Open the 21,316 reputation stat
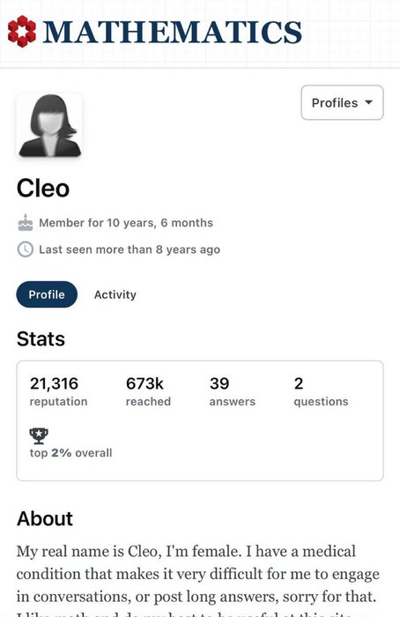This screenshot has width=400, height=617. pos(59,391)
